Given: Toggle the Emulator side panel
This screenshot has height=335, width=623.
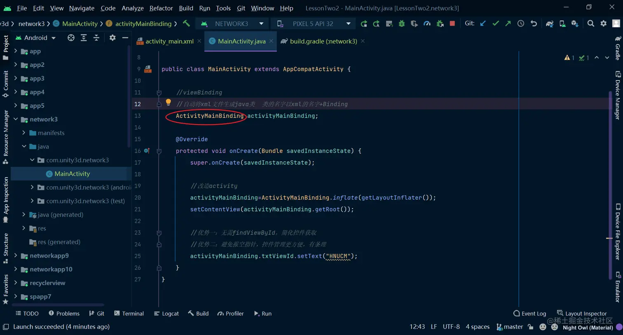Looking at the screenshot, I should click(618, 287).
